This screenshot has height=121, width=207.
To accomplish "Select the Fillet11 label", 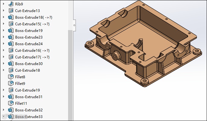I will (21, 103).
